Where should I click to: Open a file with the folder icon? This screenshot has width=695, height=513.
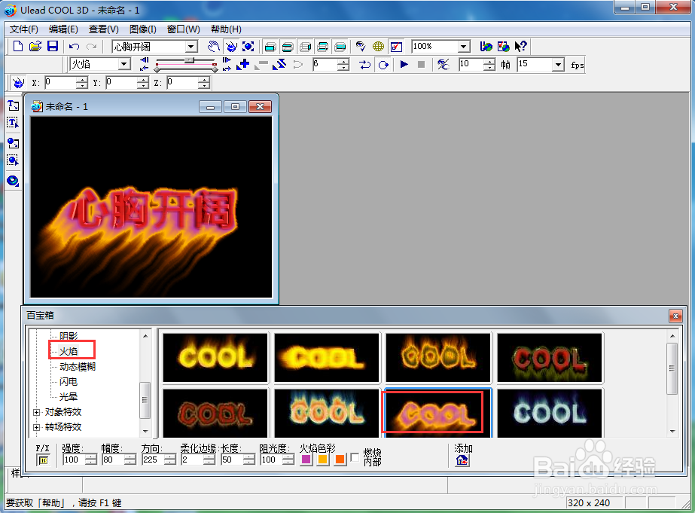pyautogui.click(x=35, y=46)
